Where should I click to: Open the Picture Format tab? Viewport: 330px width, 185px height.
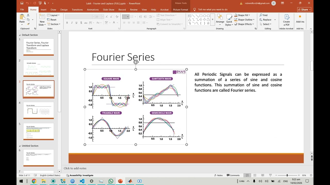click(x=180, y=10)
